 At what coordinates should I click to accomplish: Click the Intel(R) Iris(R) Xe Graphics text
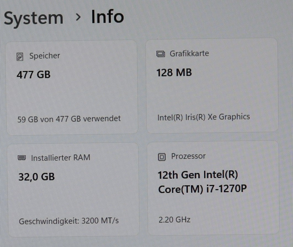point(204,117)
